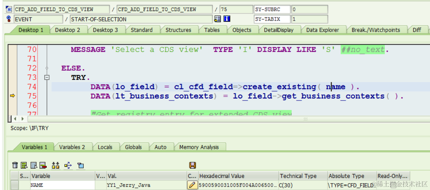Click the SY-TABIX value field
This screenshot has width=430, height=190.
tap(310, 19)
